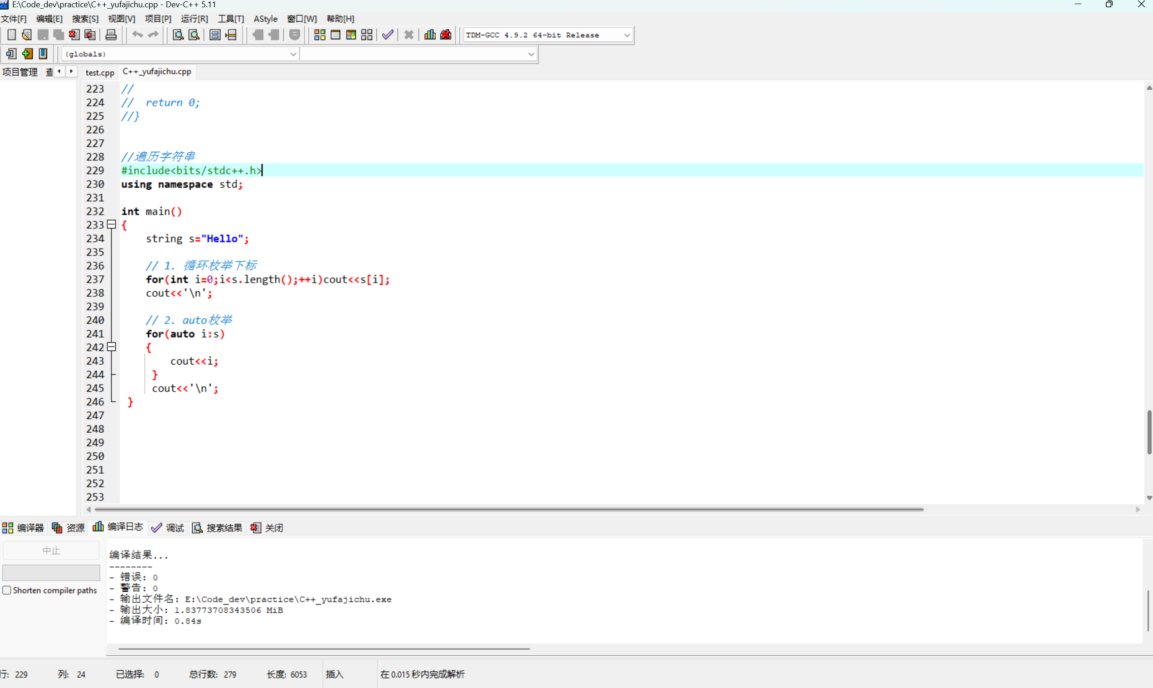Collapse the for-loop block on line 242
The height and width of the screenshot is (688, 1153).
pos(111,347)
